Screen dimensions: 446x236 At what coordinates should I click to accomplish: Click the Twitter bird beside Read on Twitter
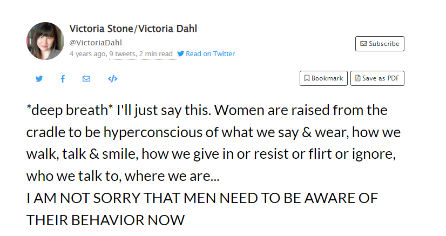point(181,54)
